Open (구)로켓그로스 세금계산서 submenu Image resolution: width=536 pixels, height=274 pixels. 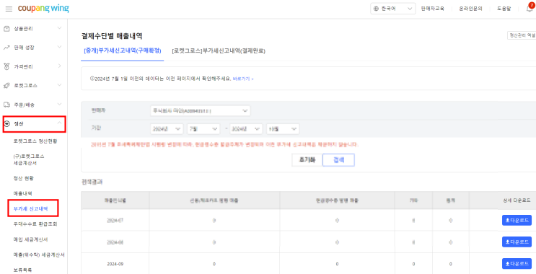(x=30, y=159)
